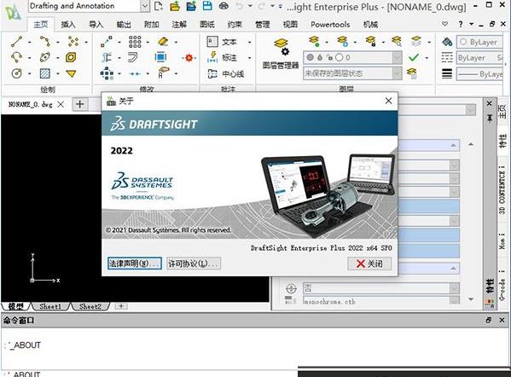Click the ByLayer lineweight box
This screenshot has height=377, width=511.
479,74
